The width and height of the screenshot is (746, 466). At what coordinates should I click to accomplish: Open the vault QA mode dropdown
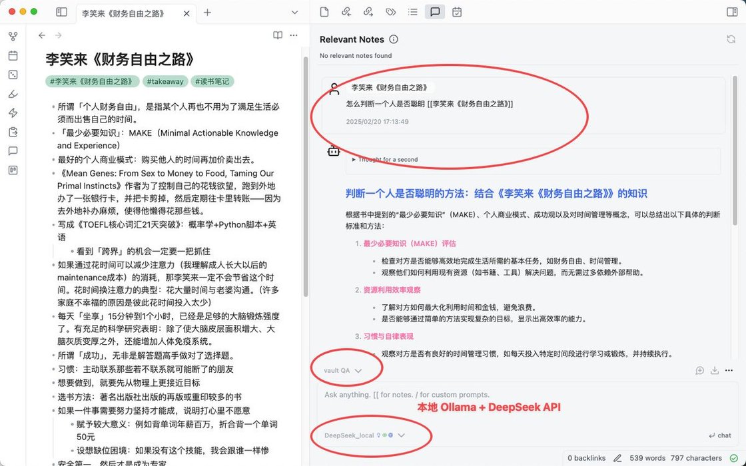342,370
